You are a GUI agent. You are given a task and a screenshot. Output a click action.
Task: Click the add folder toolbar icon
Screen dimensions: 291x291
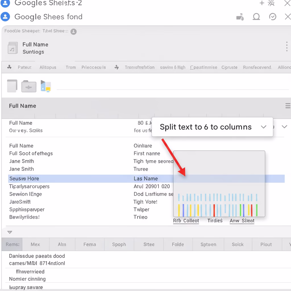coord(29,86)
